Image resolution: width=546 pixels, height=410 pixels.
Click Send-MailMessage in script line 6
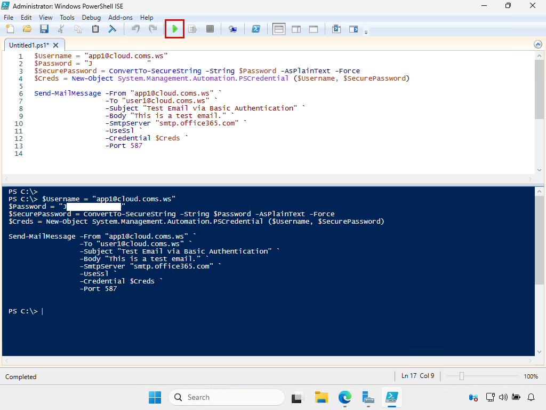[68, 93]
